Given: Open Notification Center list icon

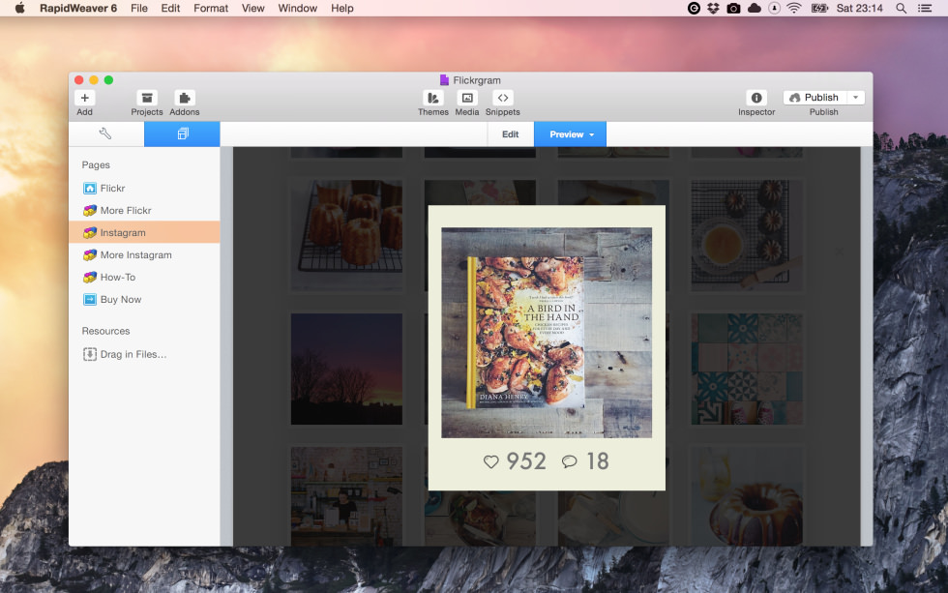Looking at the screenshot, I should point(925,8).
